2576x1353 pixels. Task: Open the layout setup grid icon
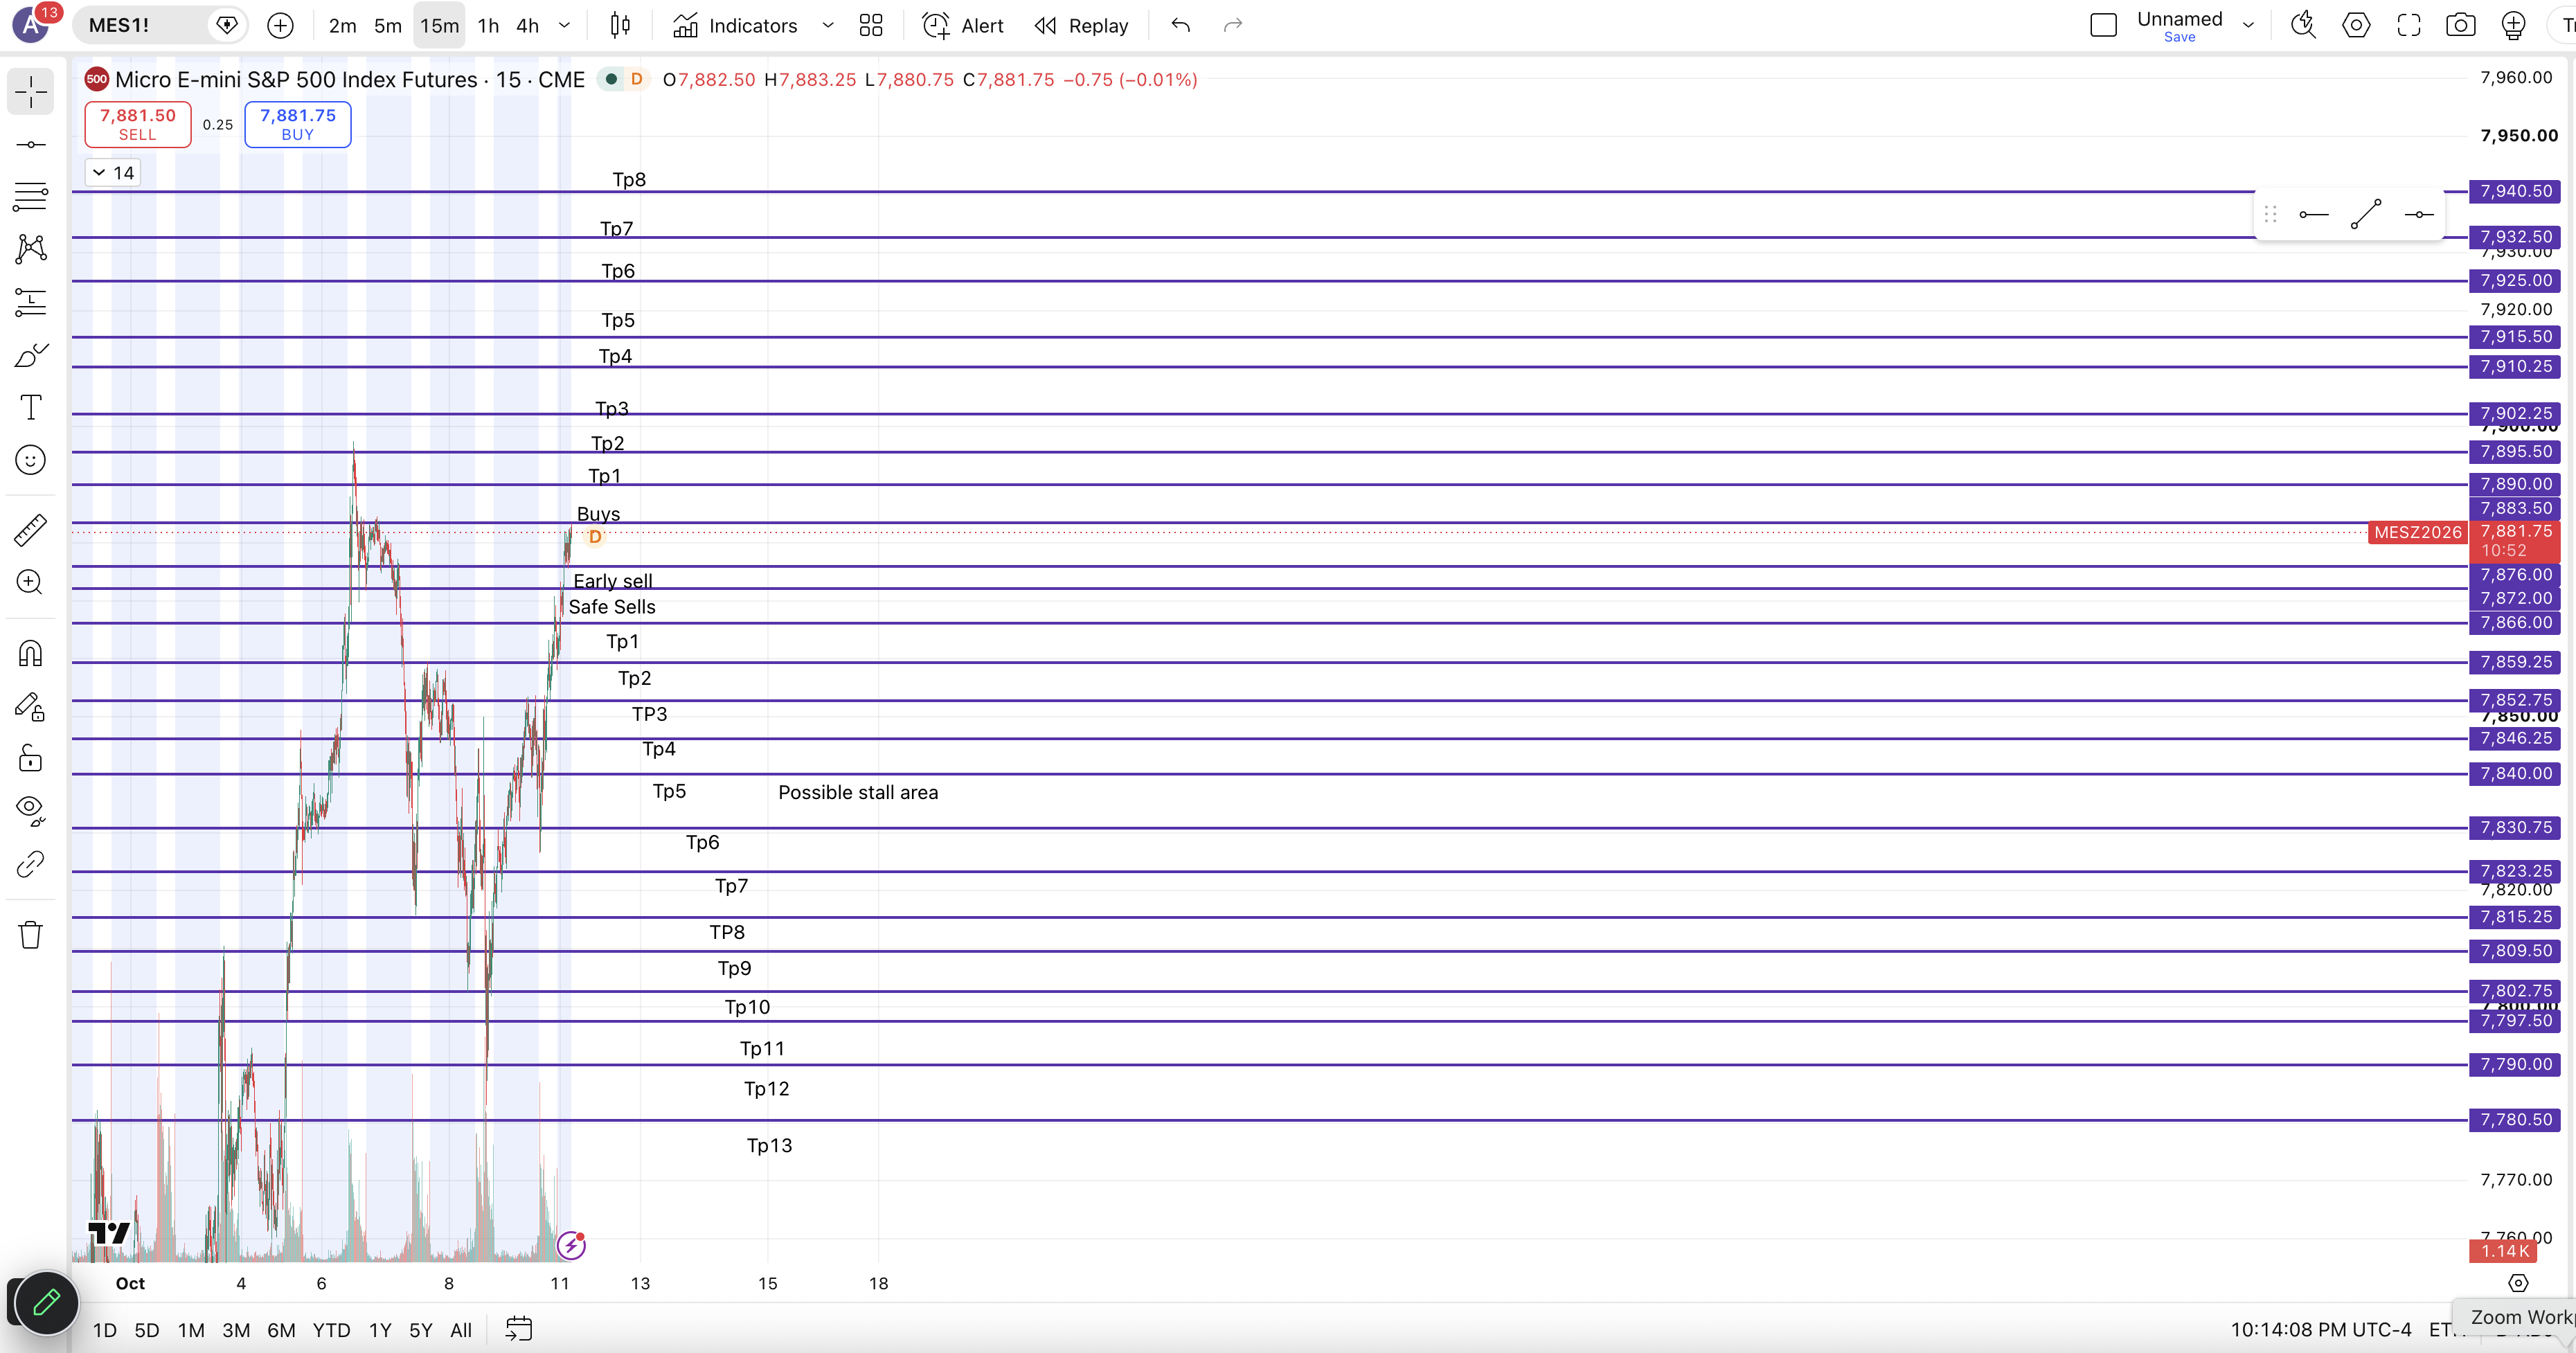pyautogui.click(x=871, y=25)
